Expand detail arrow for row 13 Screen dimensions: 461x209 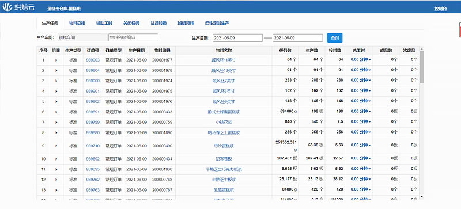click(x=56, y=190)
